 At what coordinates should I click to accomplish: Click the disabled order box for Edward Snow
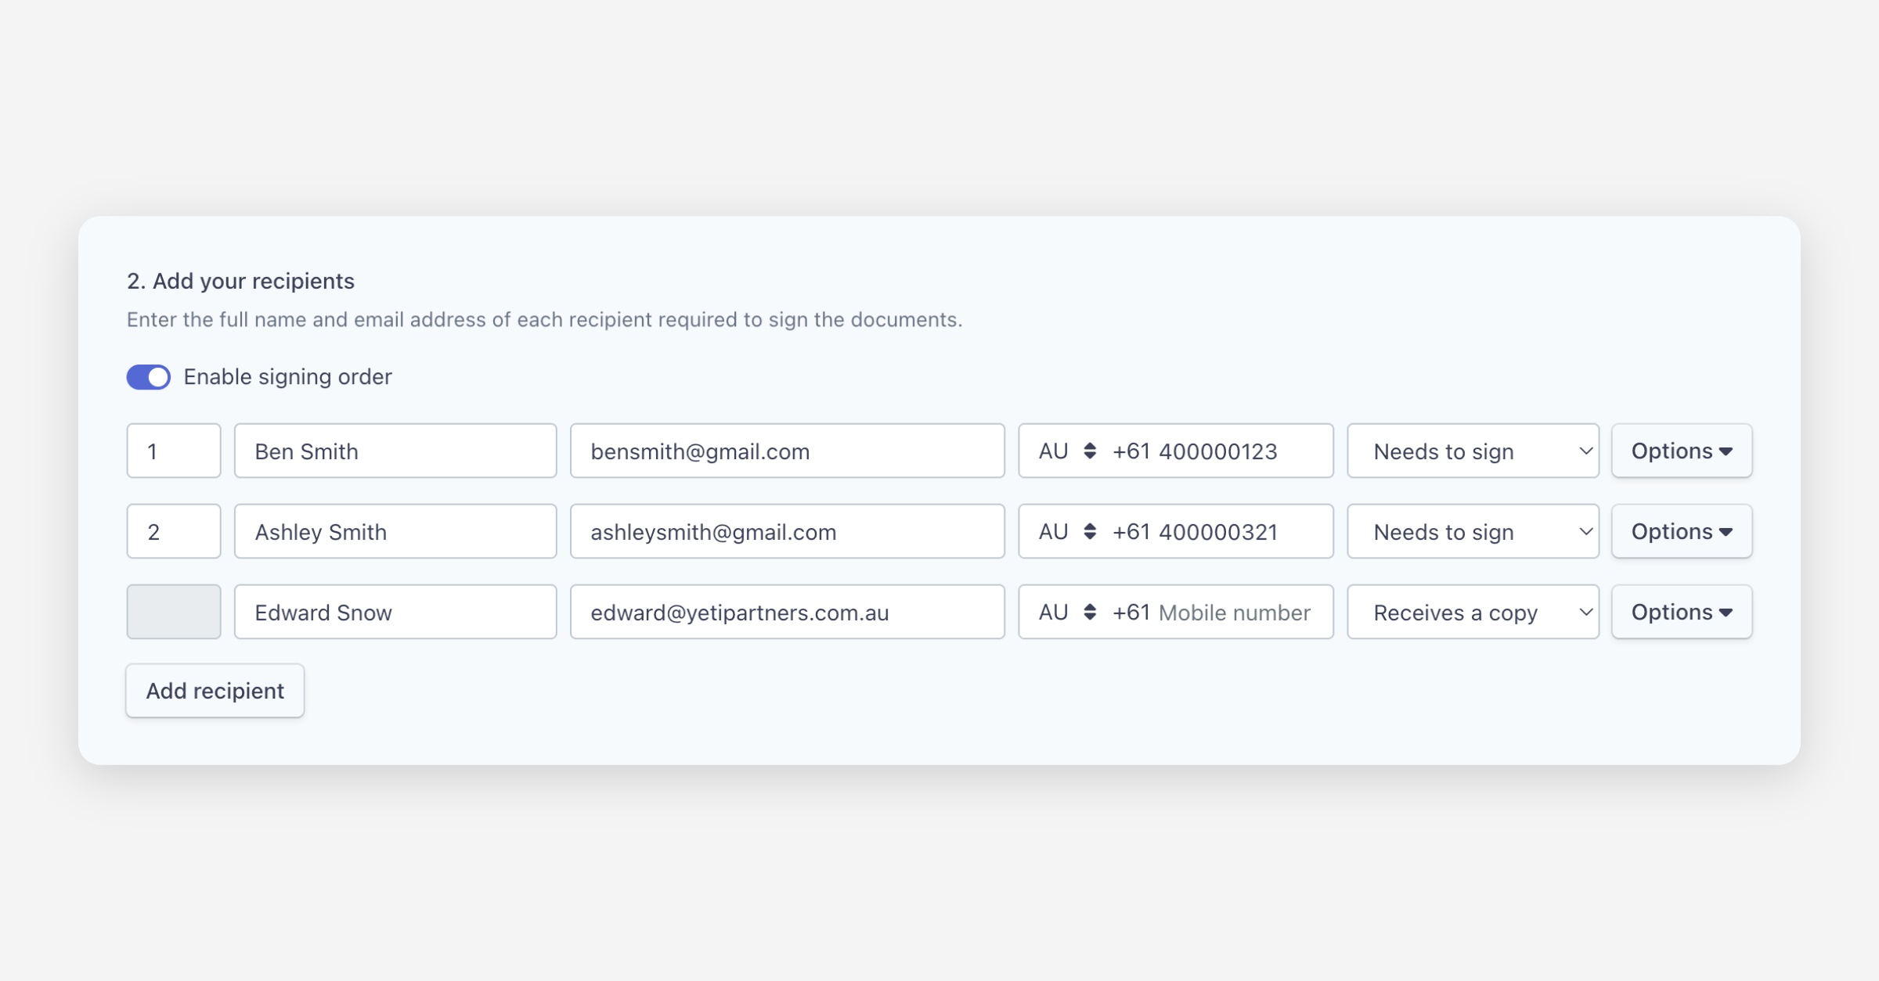(174, 613)
